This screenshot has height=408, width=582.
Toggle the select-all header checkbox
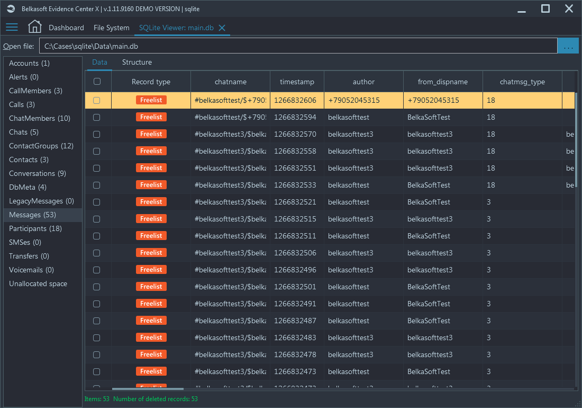tap(97, 82)
